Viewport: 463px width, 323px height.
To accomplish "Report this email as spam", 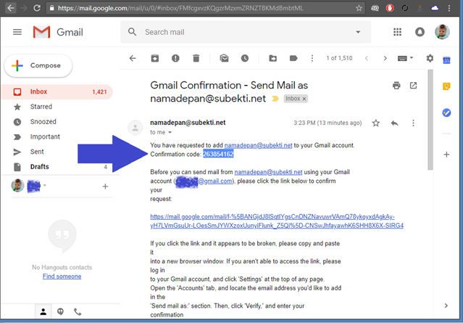I will point(175,58).
